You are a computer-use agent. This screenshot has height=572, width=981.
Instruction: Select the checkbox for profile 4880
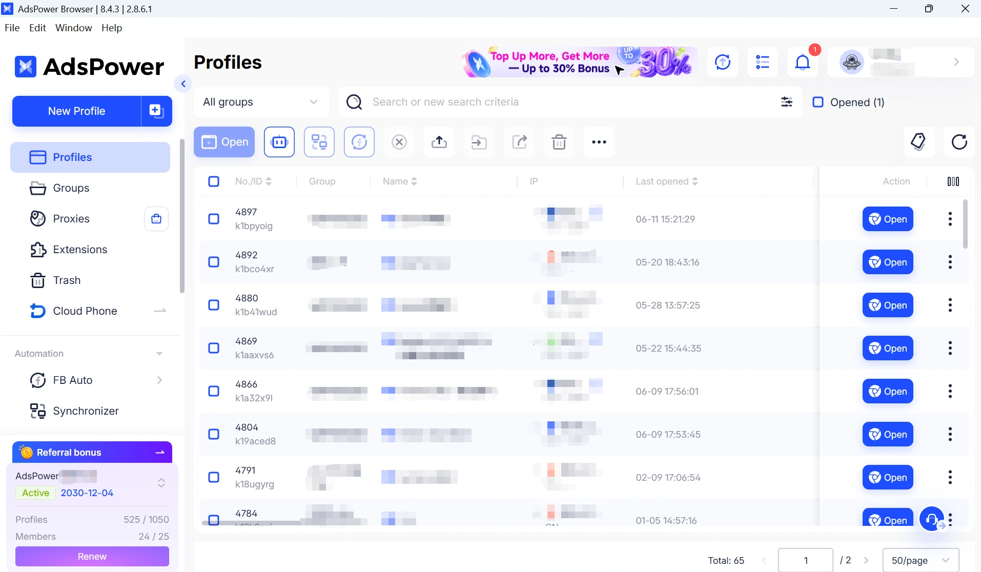214,305
